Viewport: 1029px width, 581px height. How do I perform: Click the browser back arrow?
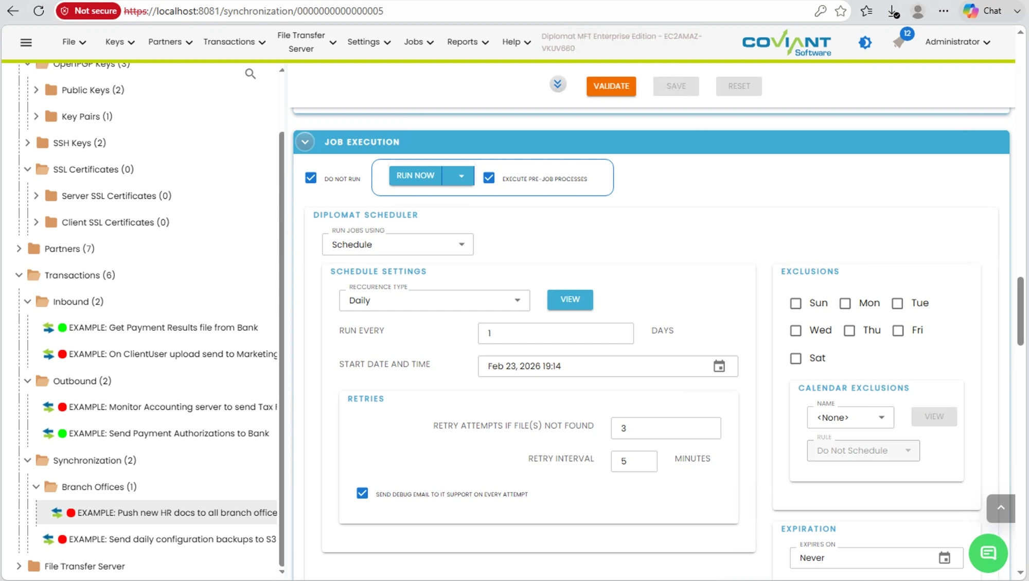[x=13, y=11]
